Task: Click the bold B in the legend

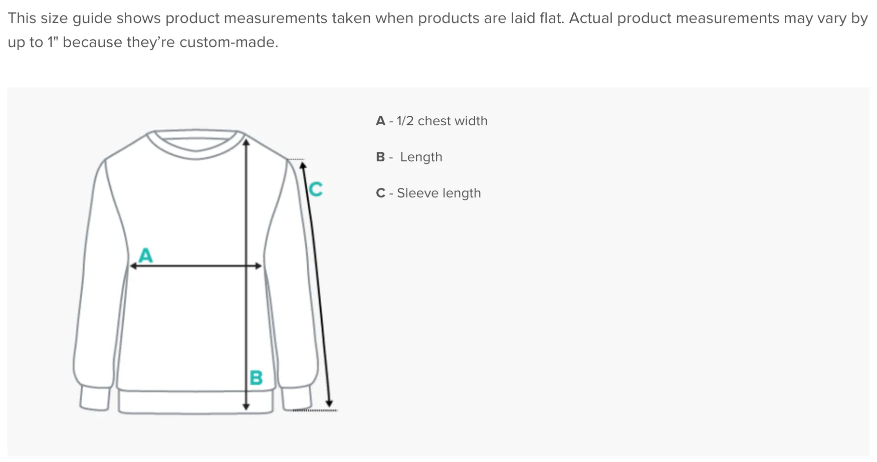Action: pos(380,157)
